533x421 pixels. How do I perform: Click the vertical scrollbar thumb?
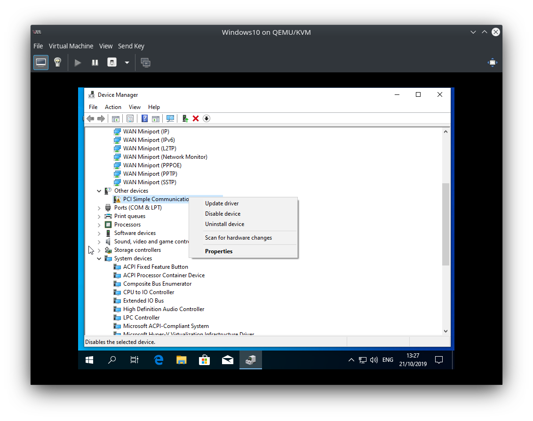pyautogui.click(x=445, y=224)
